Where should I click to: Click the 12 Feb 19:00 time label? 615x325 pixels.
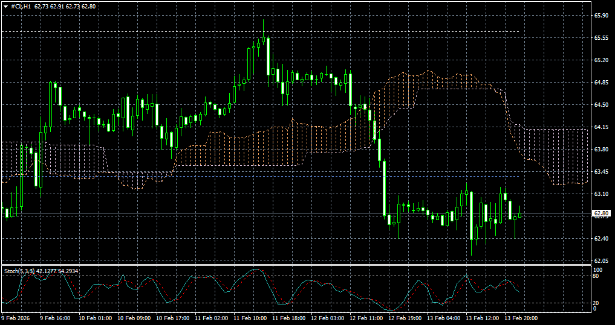pos(405,318)
